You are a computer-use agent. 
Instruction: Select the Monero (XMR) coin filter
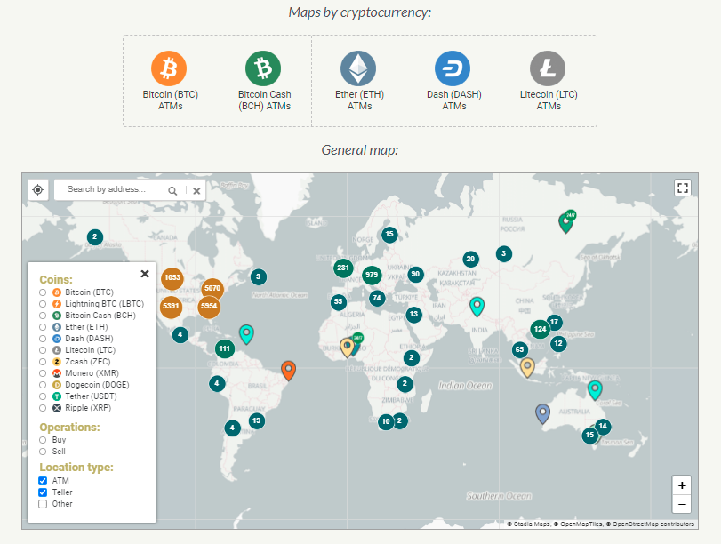pyautogui.click(x=43, y=373)
